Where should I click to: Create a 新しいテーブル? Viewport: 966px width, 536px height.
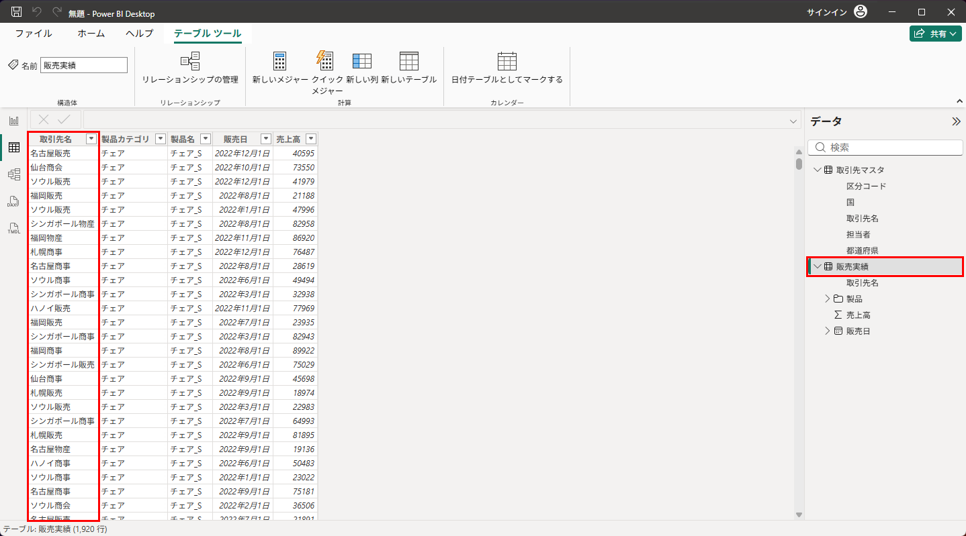pyautogui.click(x=408, y=68)
